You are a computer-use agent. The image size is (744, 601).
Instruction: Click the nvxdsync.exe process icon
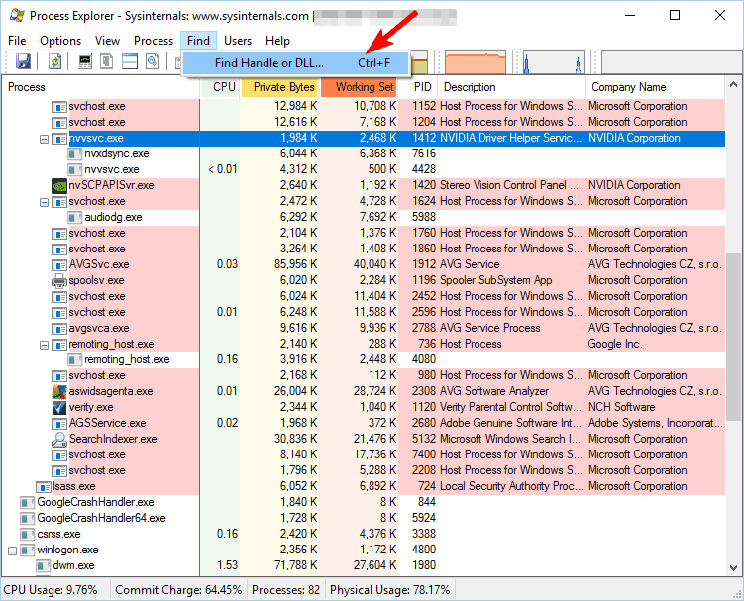pyautogui.click(x=74, y=153)
